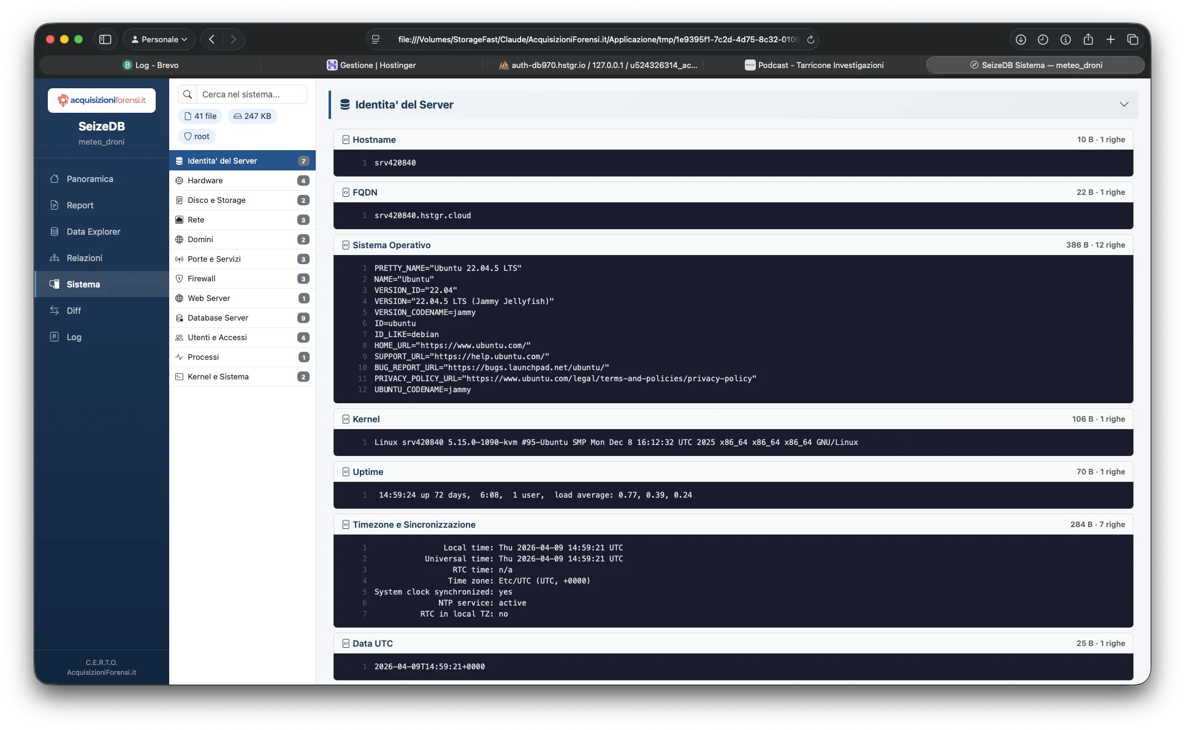Click the Firewall shield icon

click(x=179, y=278)
